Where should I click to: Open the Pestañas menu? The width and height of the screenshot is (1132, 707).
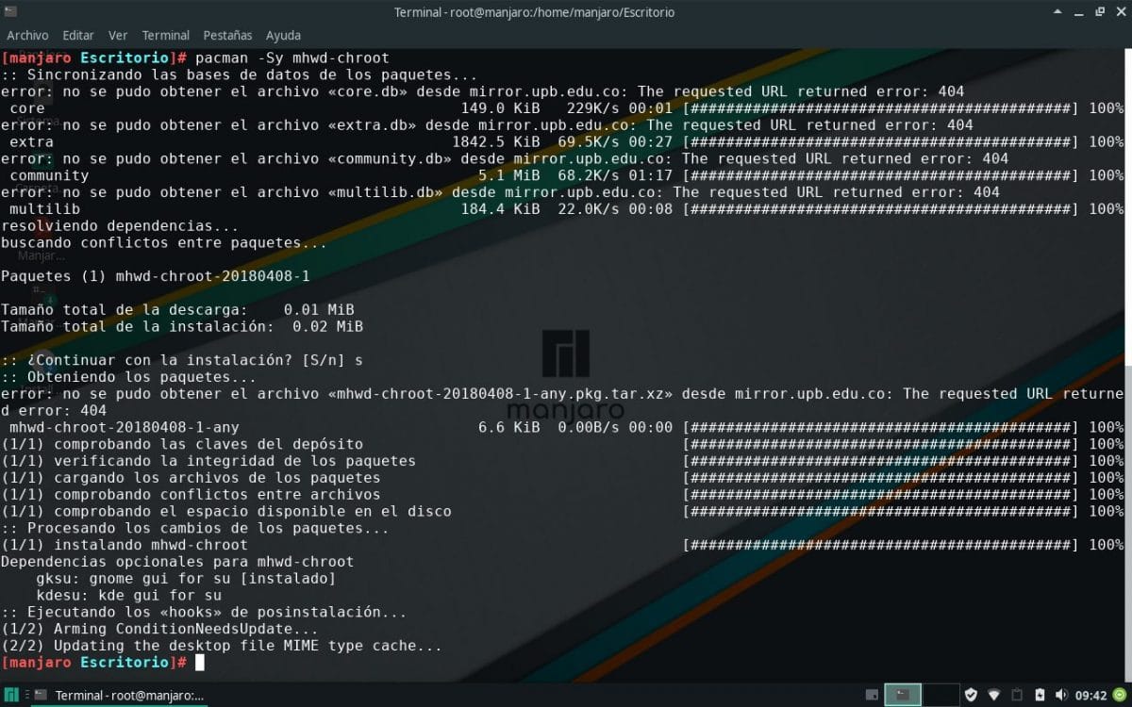pos(227,35)
